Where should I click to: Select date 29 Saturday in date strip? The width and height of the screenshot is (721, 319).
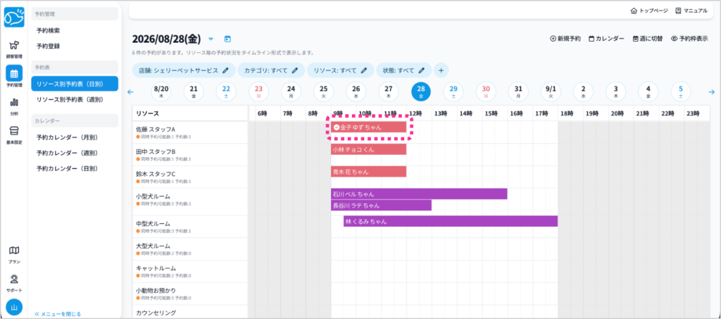coord(453,92)
